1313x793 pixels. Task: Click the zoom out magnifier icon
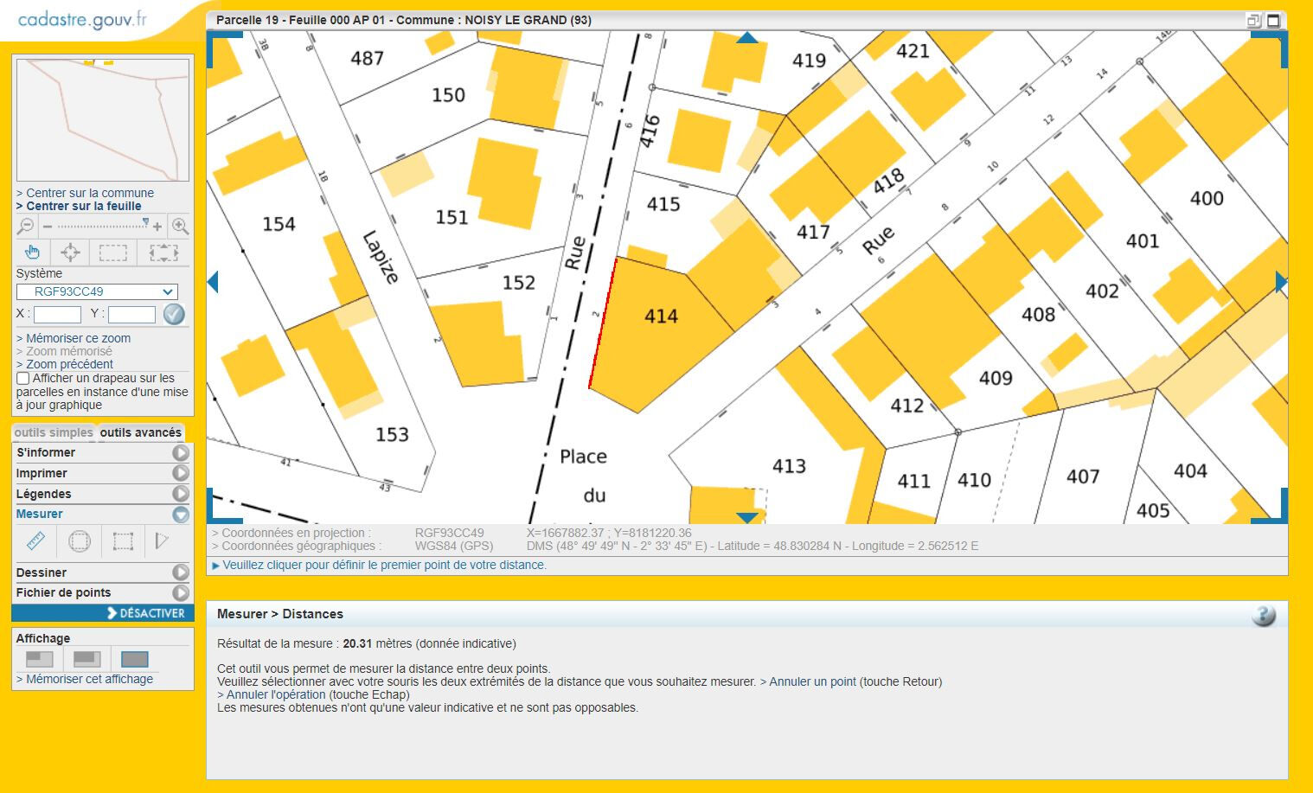click(26, 227)
